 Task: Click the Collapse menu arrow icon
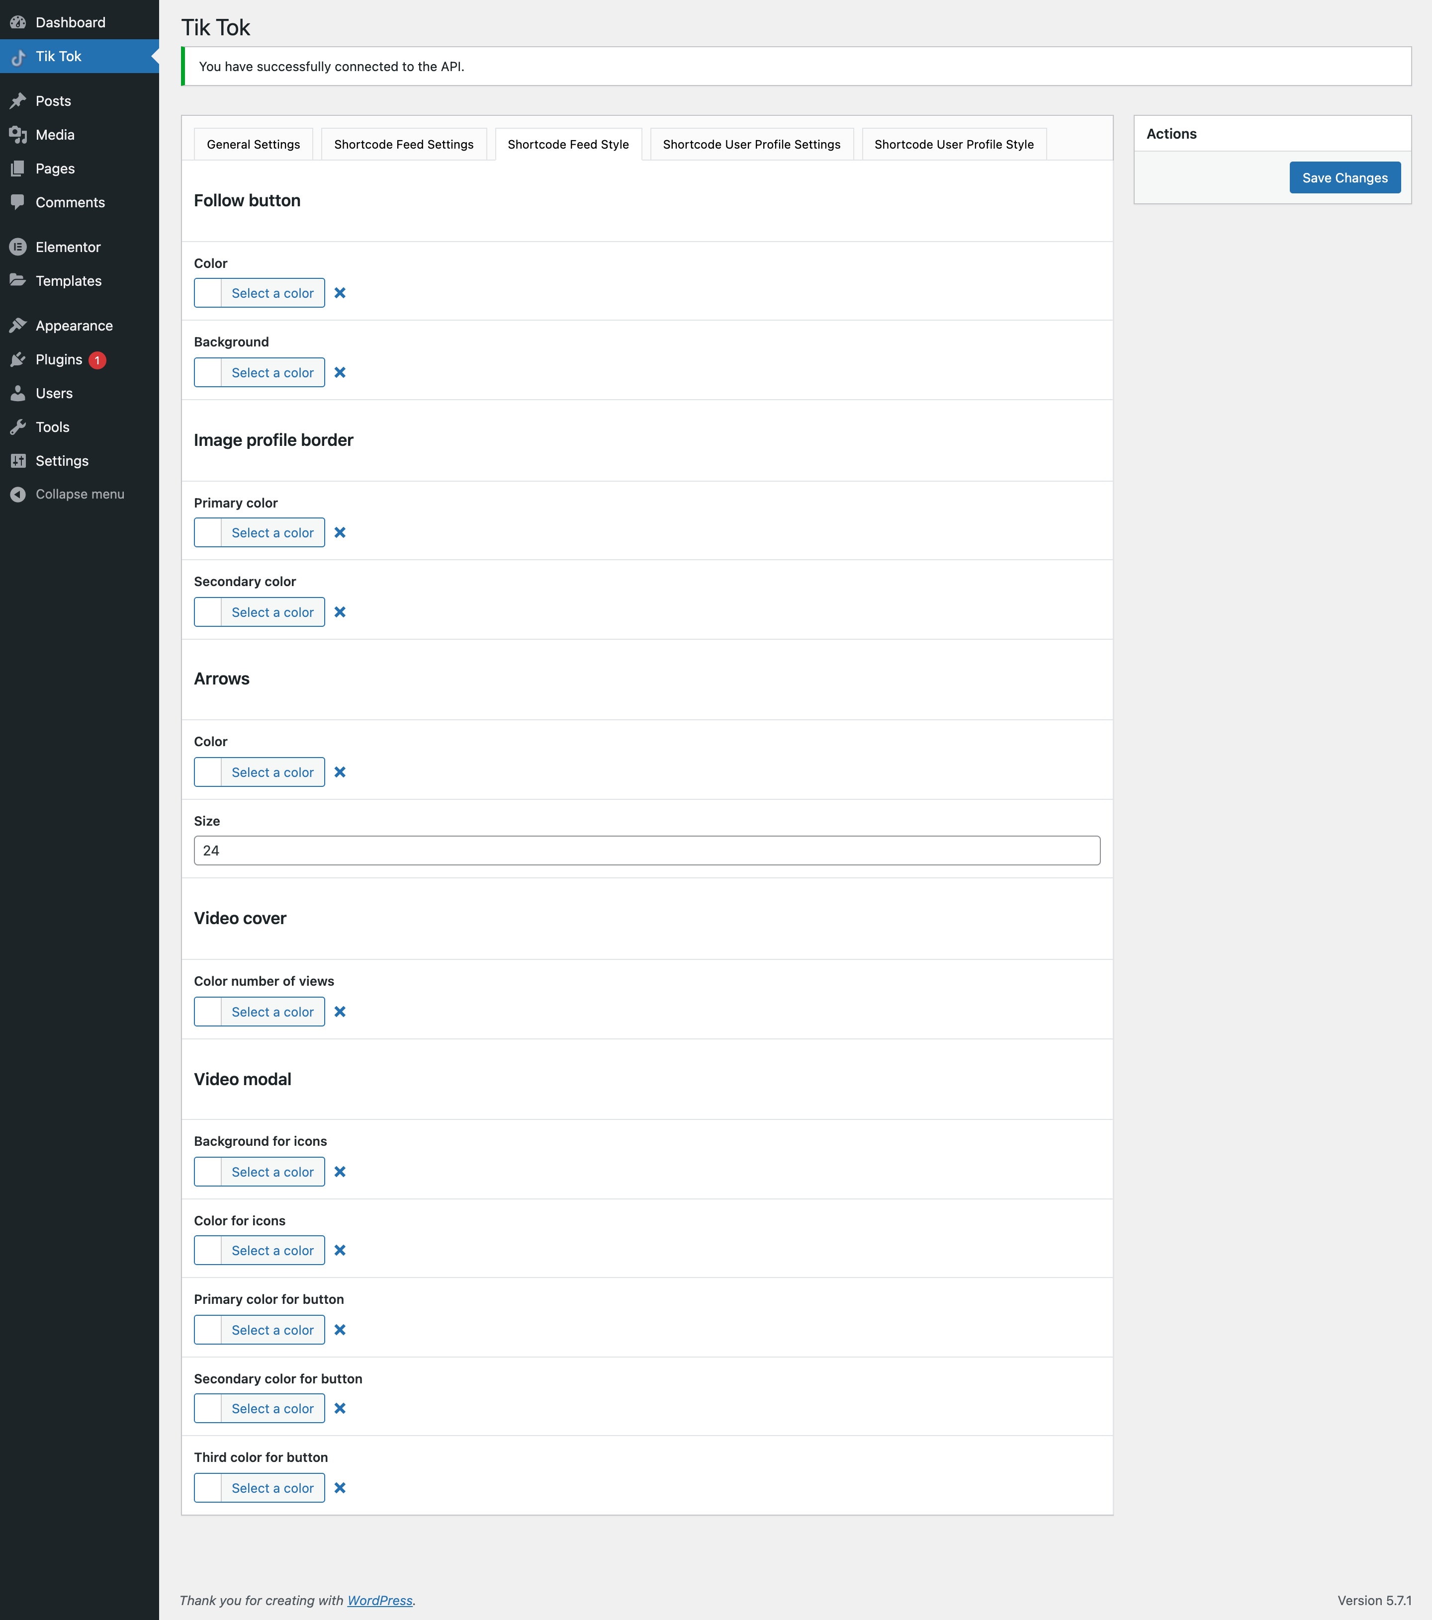18,494
